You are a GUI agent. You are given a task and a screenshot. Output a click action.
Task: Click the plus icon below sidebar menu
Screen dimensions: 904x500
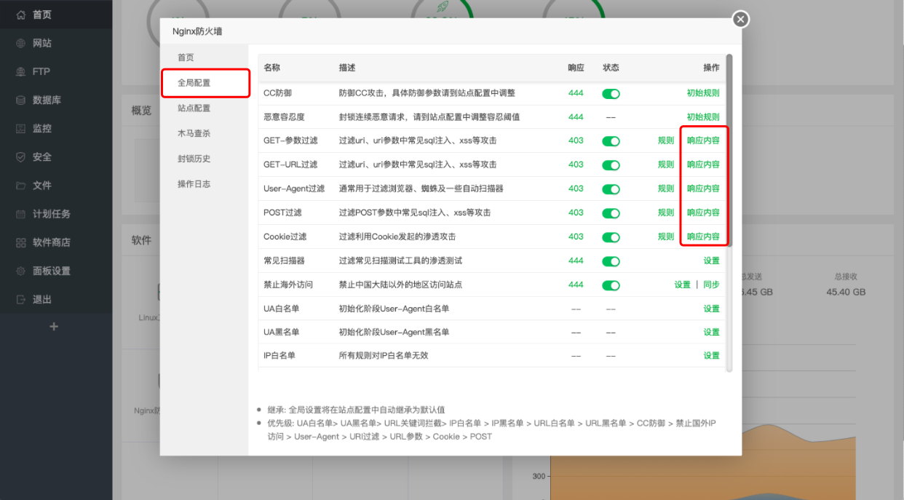pos(53,327)
